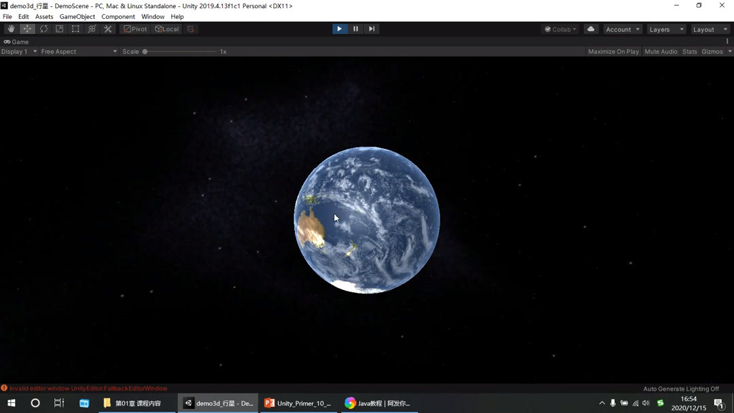Image resolution: width=734 pixels, height=413 pixels.
Task: Select the Rotate tool
Action: click(43, 29)
